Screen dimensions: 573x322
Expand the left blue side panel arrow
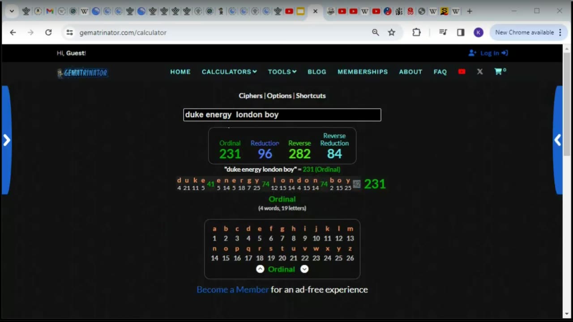pyautogui.click(x=6, y=140)
